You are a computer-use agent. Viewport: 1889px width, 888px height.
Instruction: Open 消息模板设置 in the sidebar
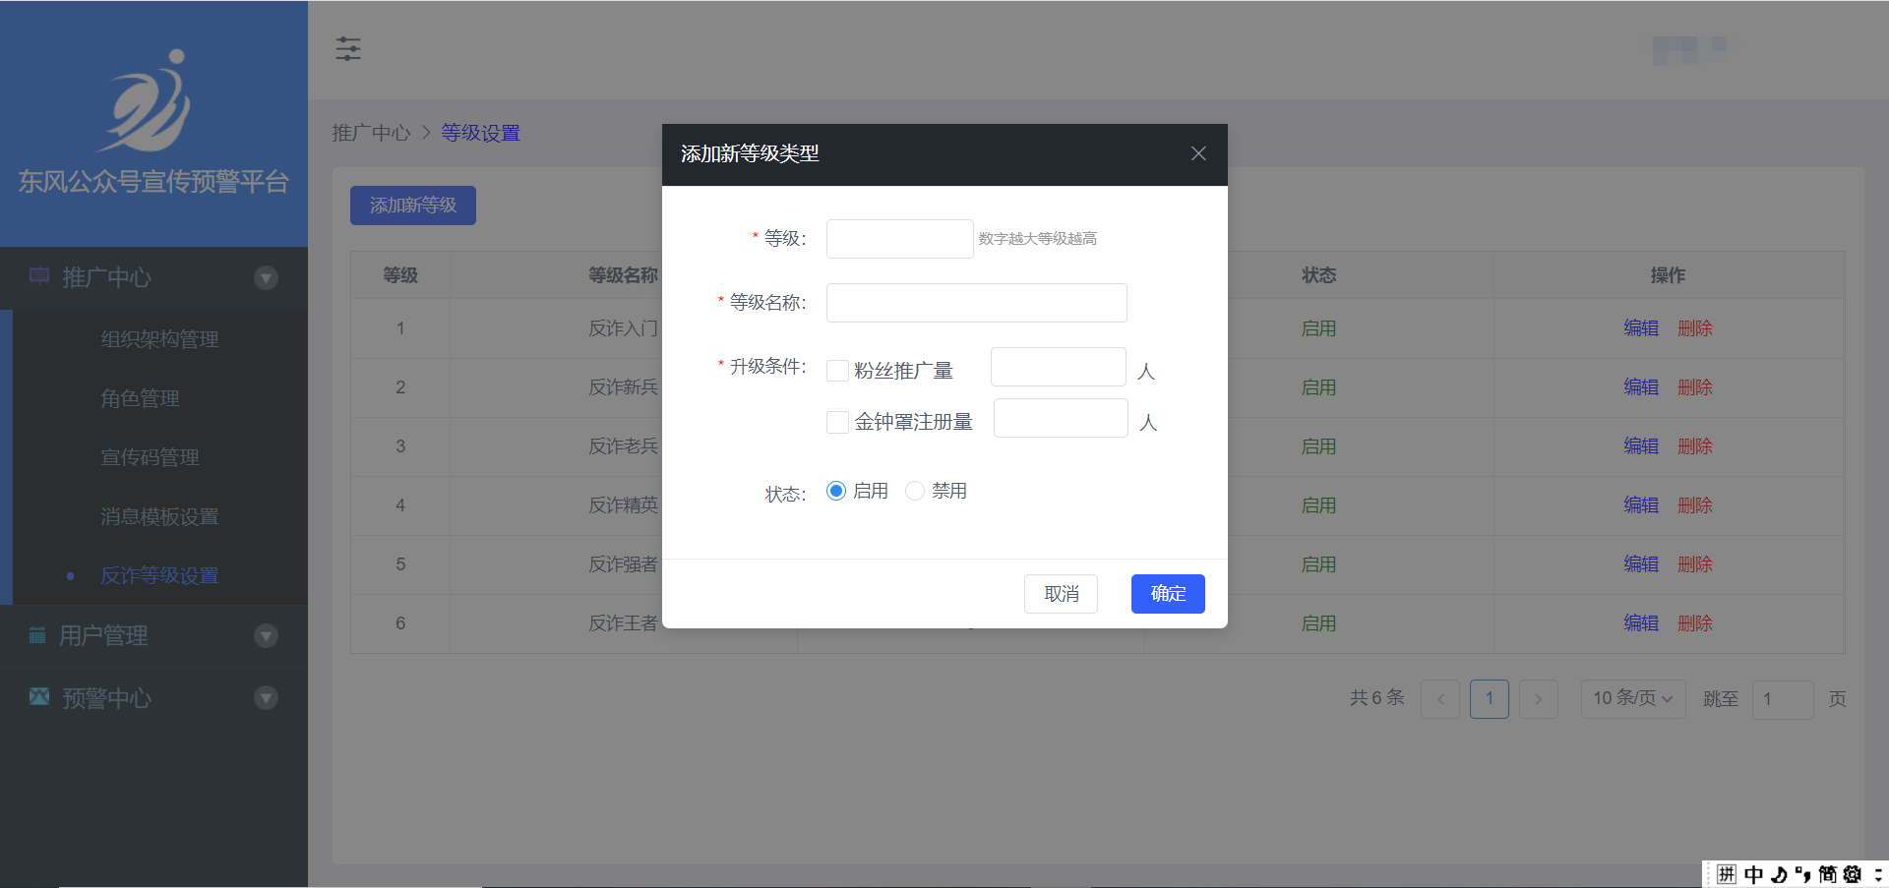[x=159, y=516]
